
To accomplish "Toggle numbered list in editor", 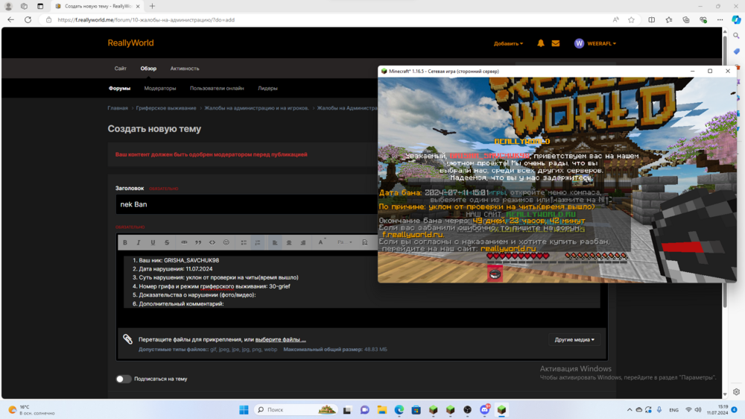I will (x=258, y=242).
